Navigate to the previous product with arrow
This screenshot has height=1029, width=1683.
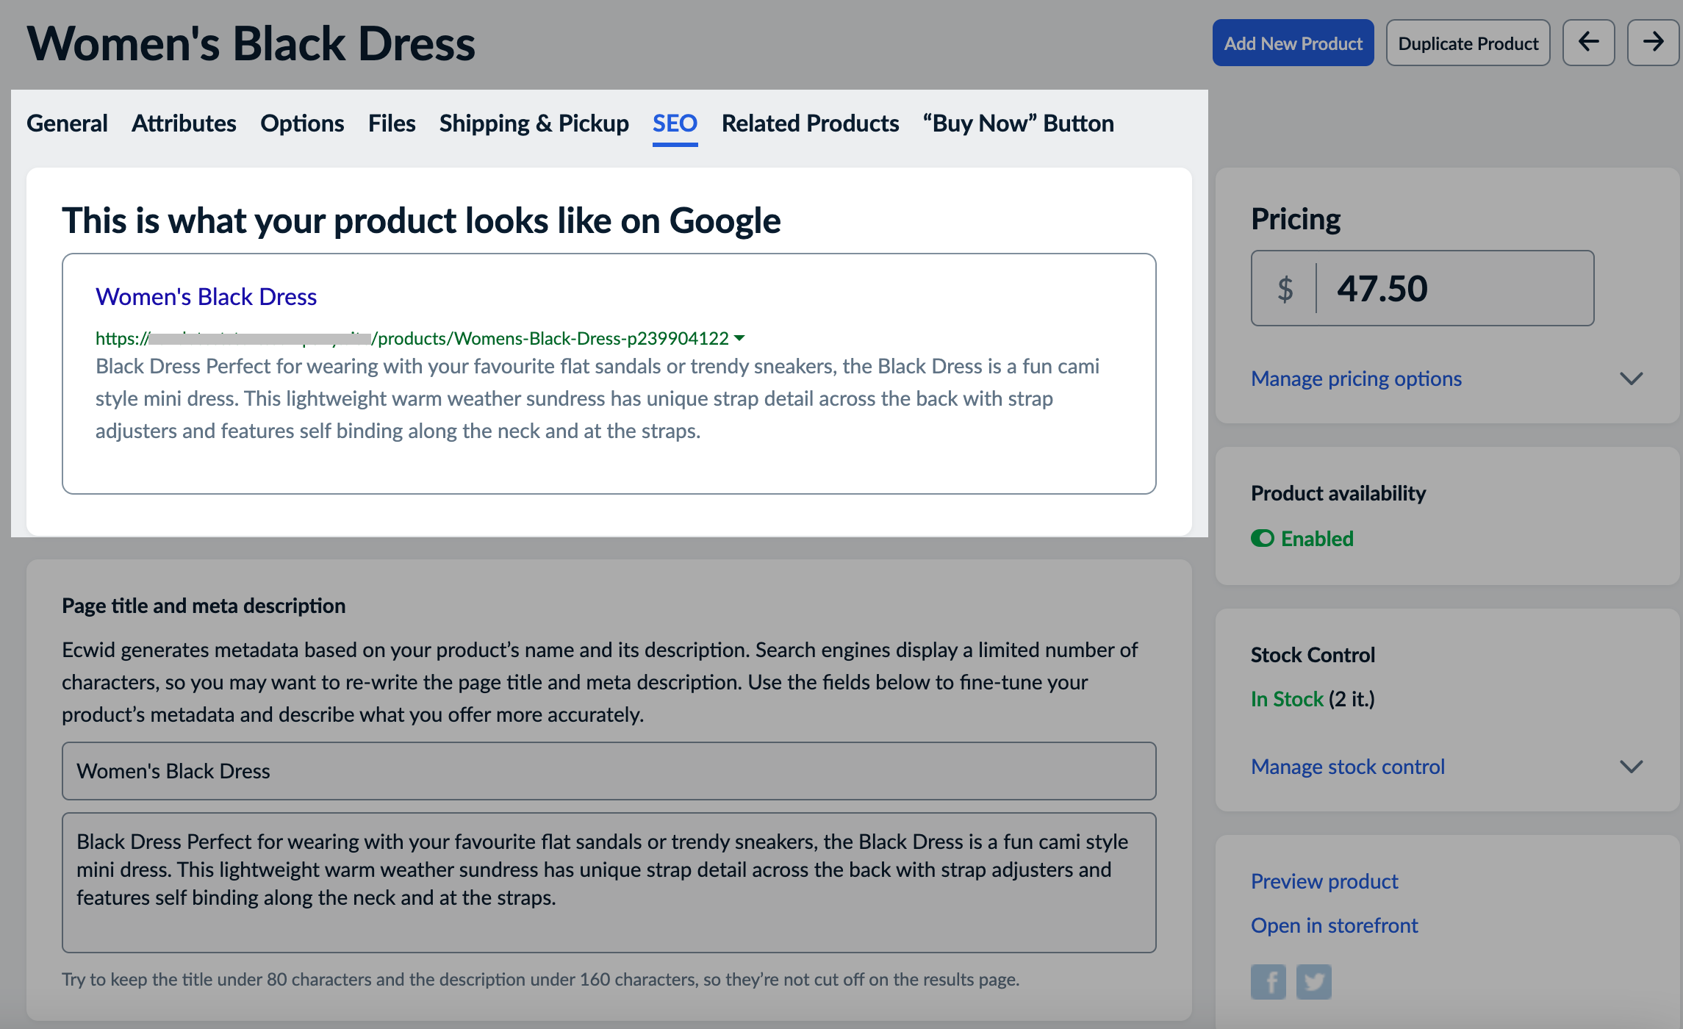tap(1588, 42)
